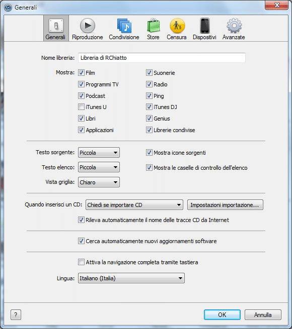The height and width of the screenshot is (329, 292).
Task: Cancel with the Annulla button
Action: coord(263,315)
